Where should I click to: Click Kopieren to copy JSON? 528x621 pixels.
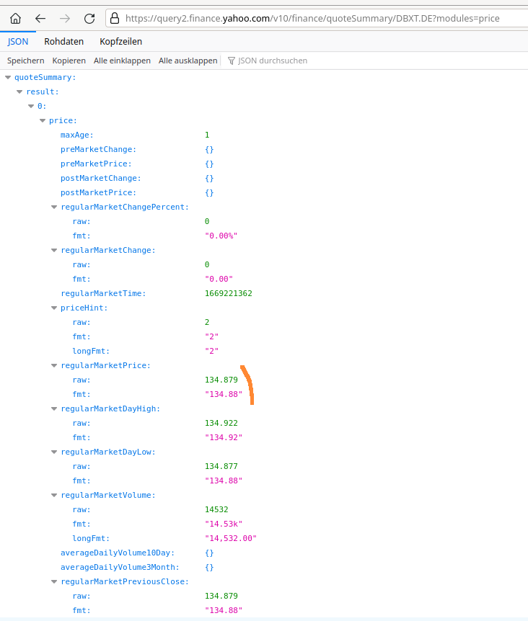click(69, 61)
